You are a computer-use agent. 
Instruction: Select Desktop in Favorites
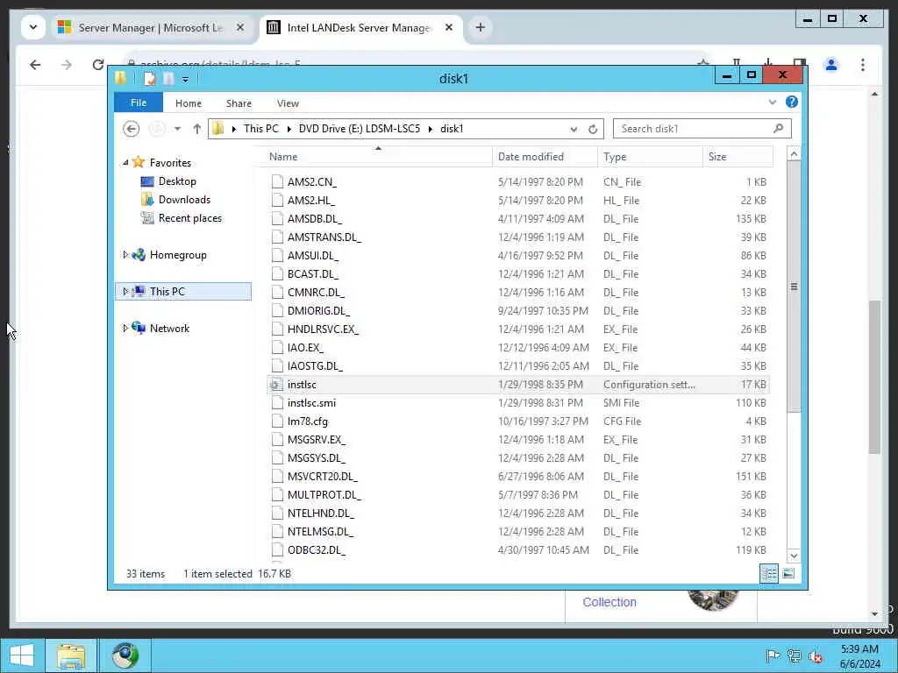tap(177, 181)
